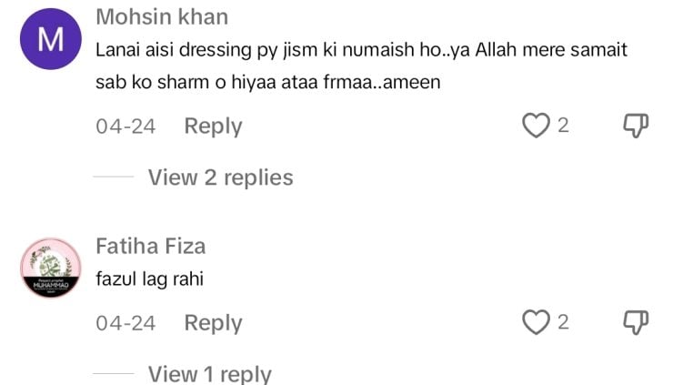The width and height of the screenshot is (673, 385).
Task: Click the line beside View 1 reply
Action: (x=114, y=374)
